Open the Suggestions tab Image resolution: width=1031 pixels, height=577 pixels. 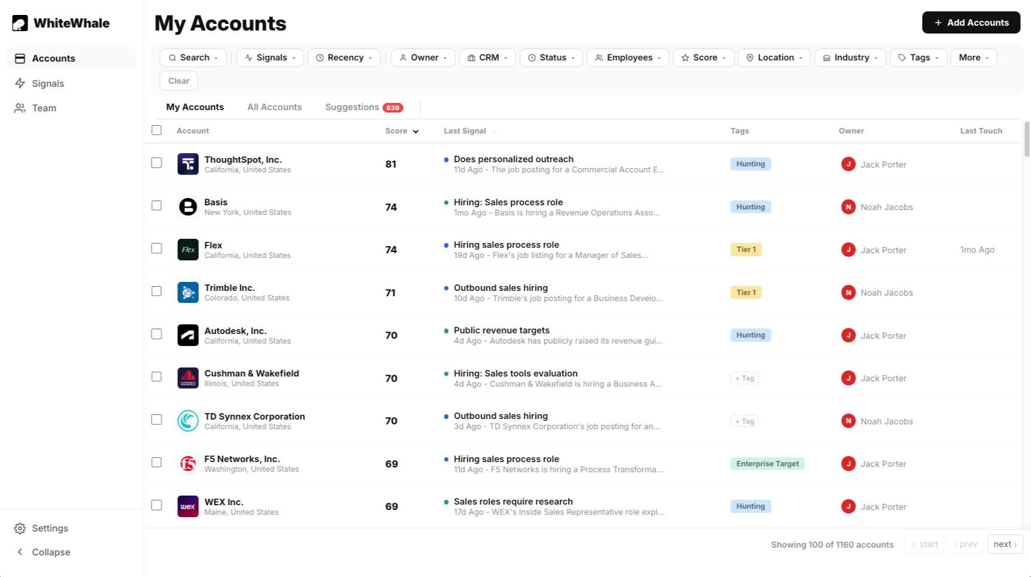[364, 107]
